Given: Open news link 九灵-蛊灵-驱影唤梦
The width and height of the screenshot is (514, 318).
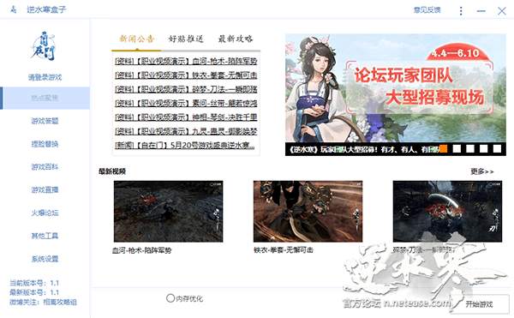Looking at the screenshot, I should [x=186, y=131].
